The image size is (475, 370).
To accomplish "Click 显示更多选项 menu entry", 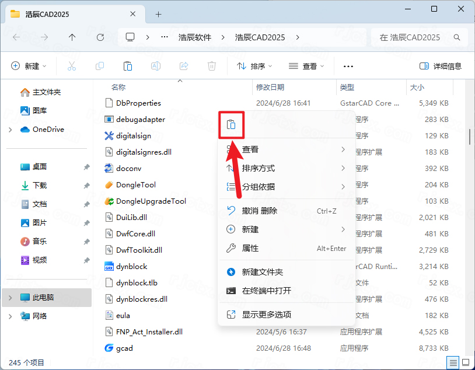I will tap(266, 315).
